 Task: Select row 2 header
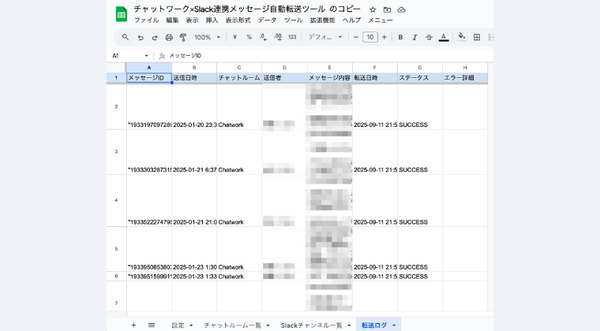coord(116,106)
